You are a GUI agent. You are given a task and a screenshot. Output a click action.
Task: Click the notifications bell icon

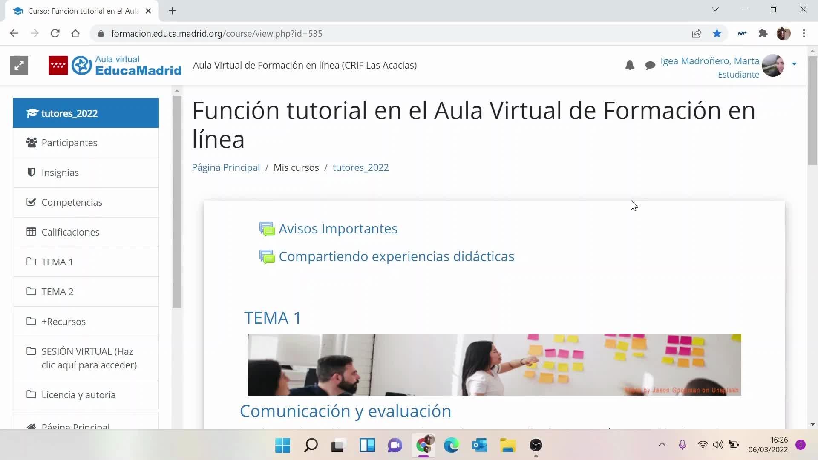[x=630, y=65]
